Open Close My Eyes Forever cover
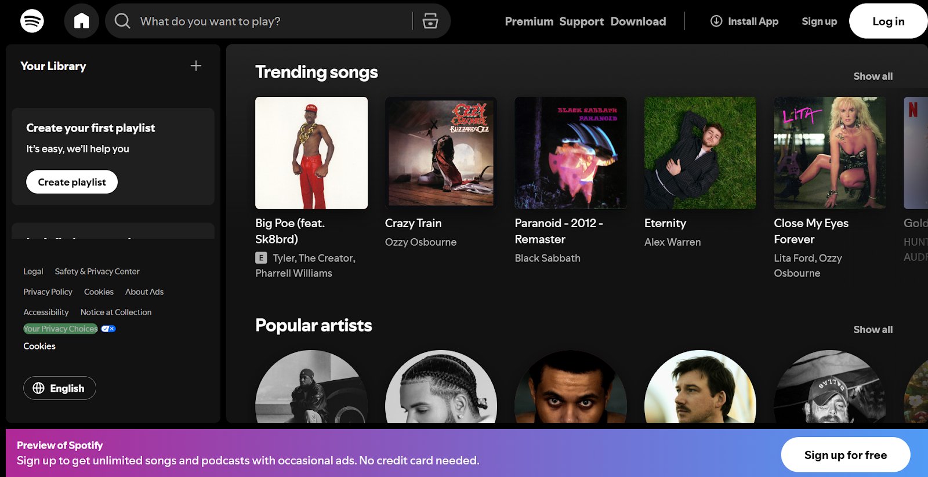Image resolution: width=928 pixels, height=477 pixels. [830, 153]
